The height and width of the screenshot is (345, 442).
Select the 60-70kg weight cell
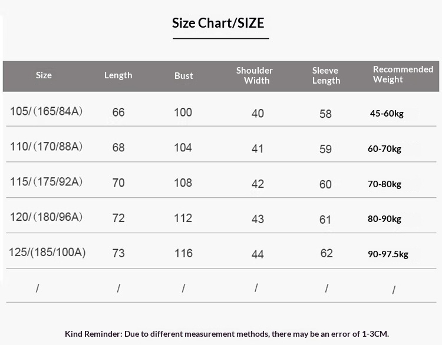click(x=384, y=149)
